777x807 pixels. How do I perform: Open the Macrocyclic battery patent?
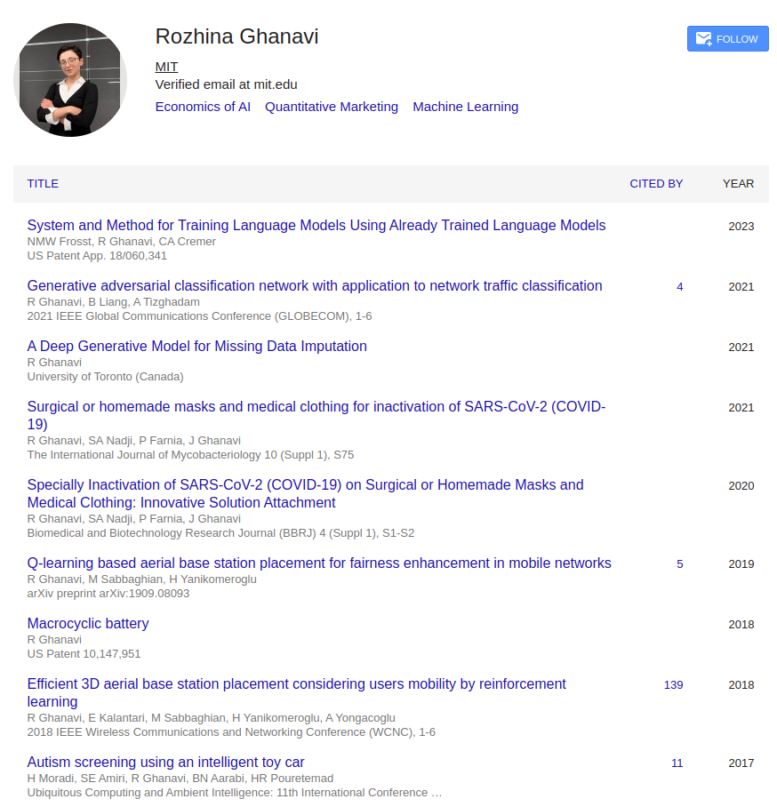click(x=88, y=624)
